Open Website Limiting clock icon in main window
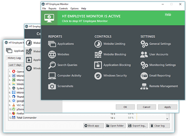Image resolution: width=186 pixels, height=136 pixels. point(98,44)
